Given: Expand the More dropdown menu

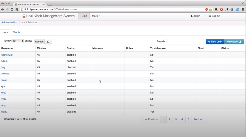Looking at the screenshot, I should pos(96,16).
